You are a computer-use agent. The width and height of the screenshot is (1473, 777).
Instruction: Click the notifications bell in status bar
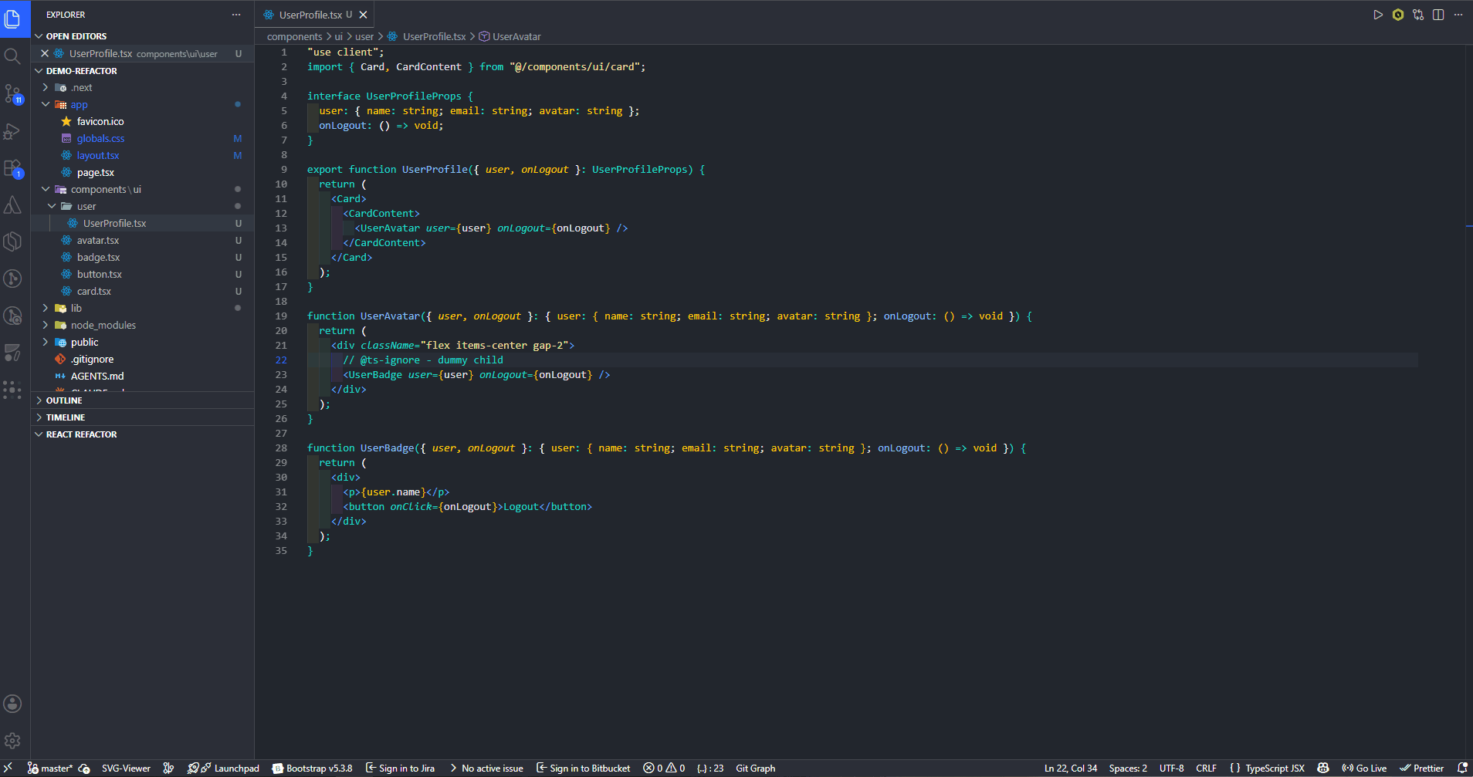point(1462,769)
